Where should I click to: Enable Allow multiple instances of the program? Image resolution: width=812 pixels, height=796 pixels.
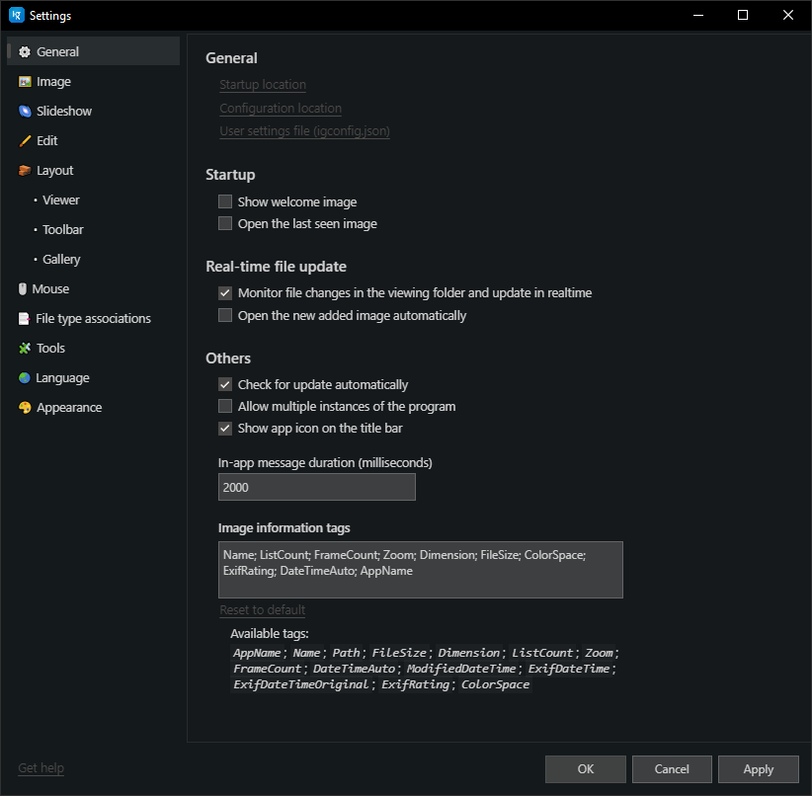[x=225, y=406]
